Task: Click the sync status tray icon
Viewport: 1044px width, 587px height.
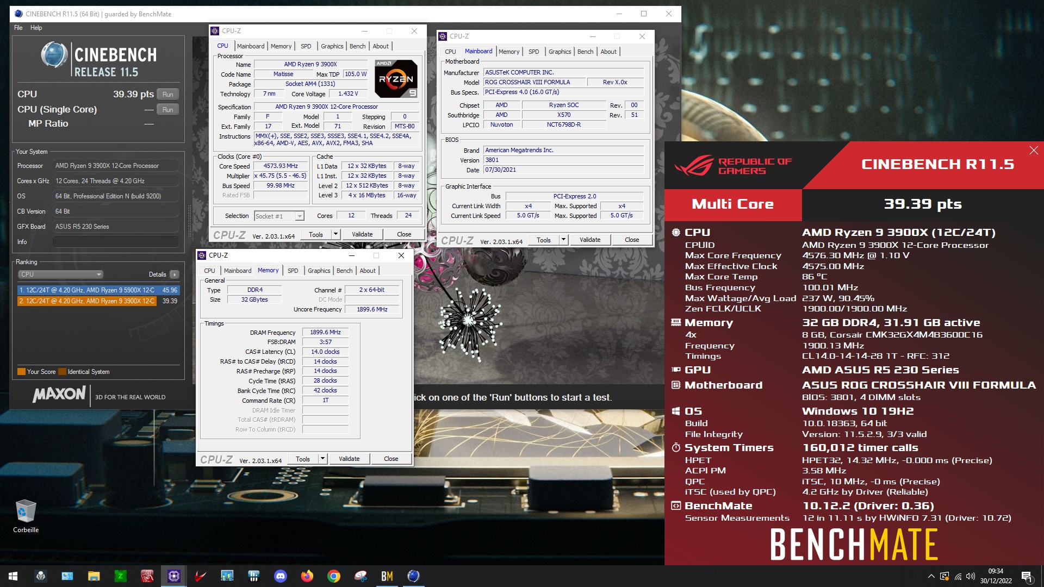Action: tap(944, 576)
